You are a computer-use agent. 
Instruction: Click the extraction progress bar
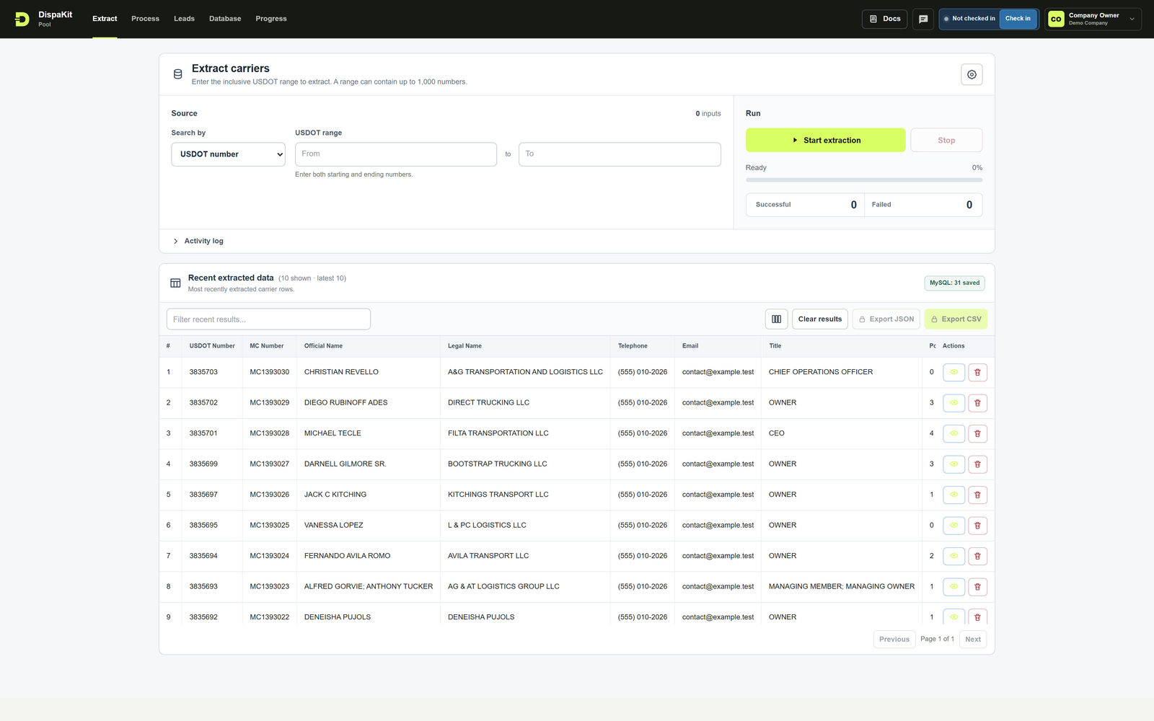(x=864, y=180)
